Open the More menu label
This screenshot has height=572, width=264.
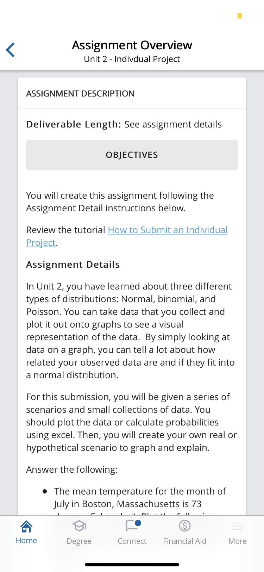tap(238, 541)
